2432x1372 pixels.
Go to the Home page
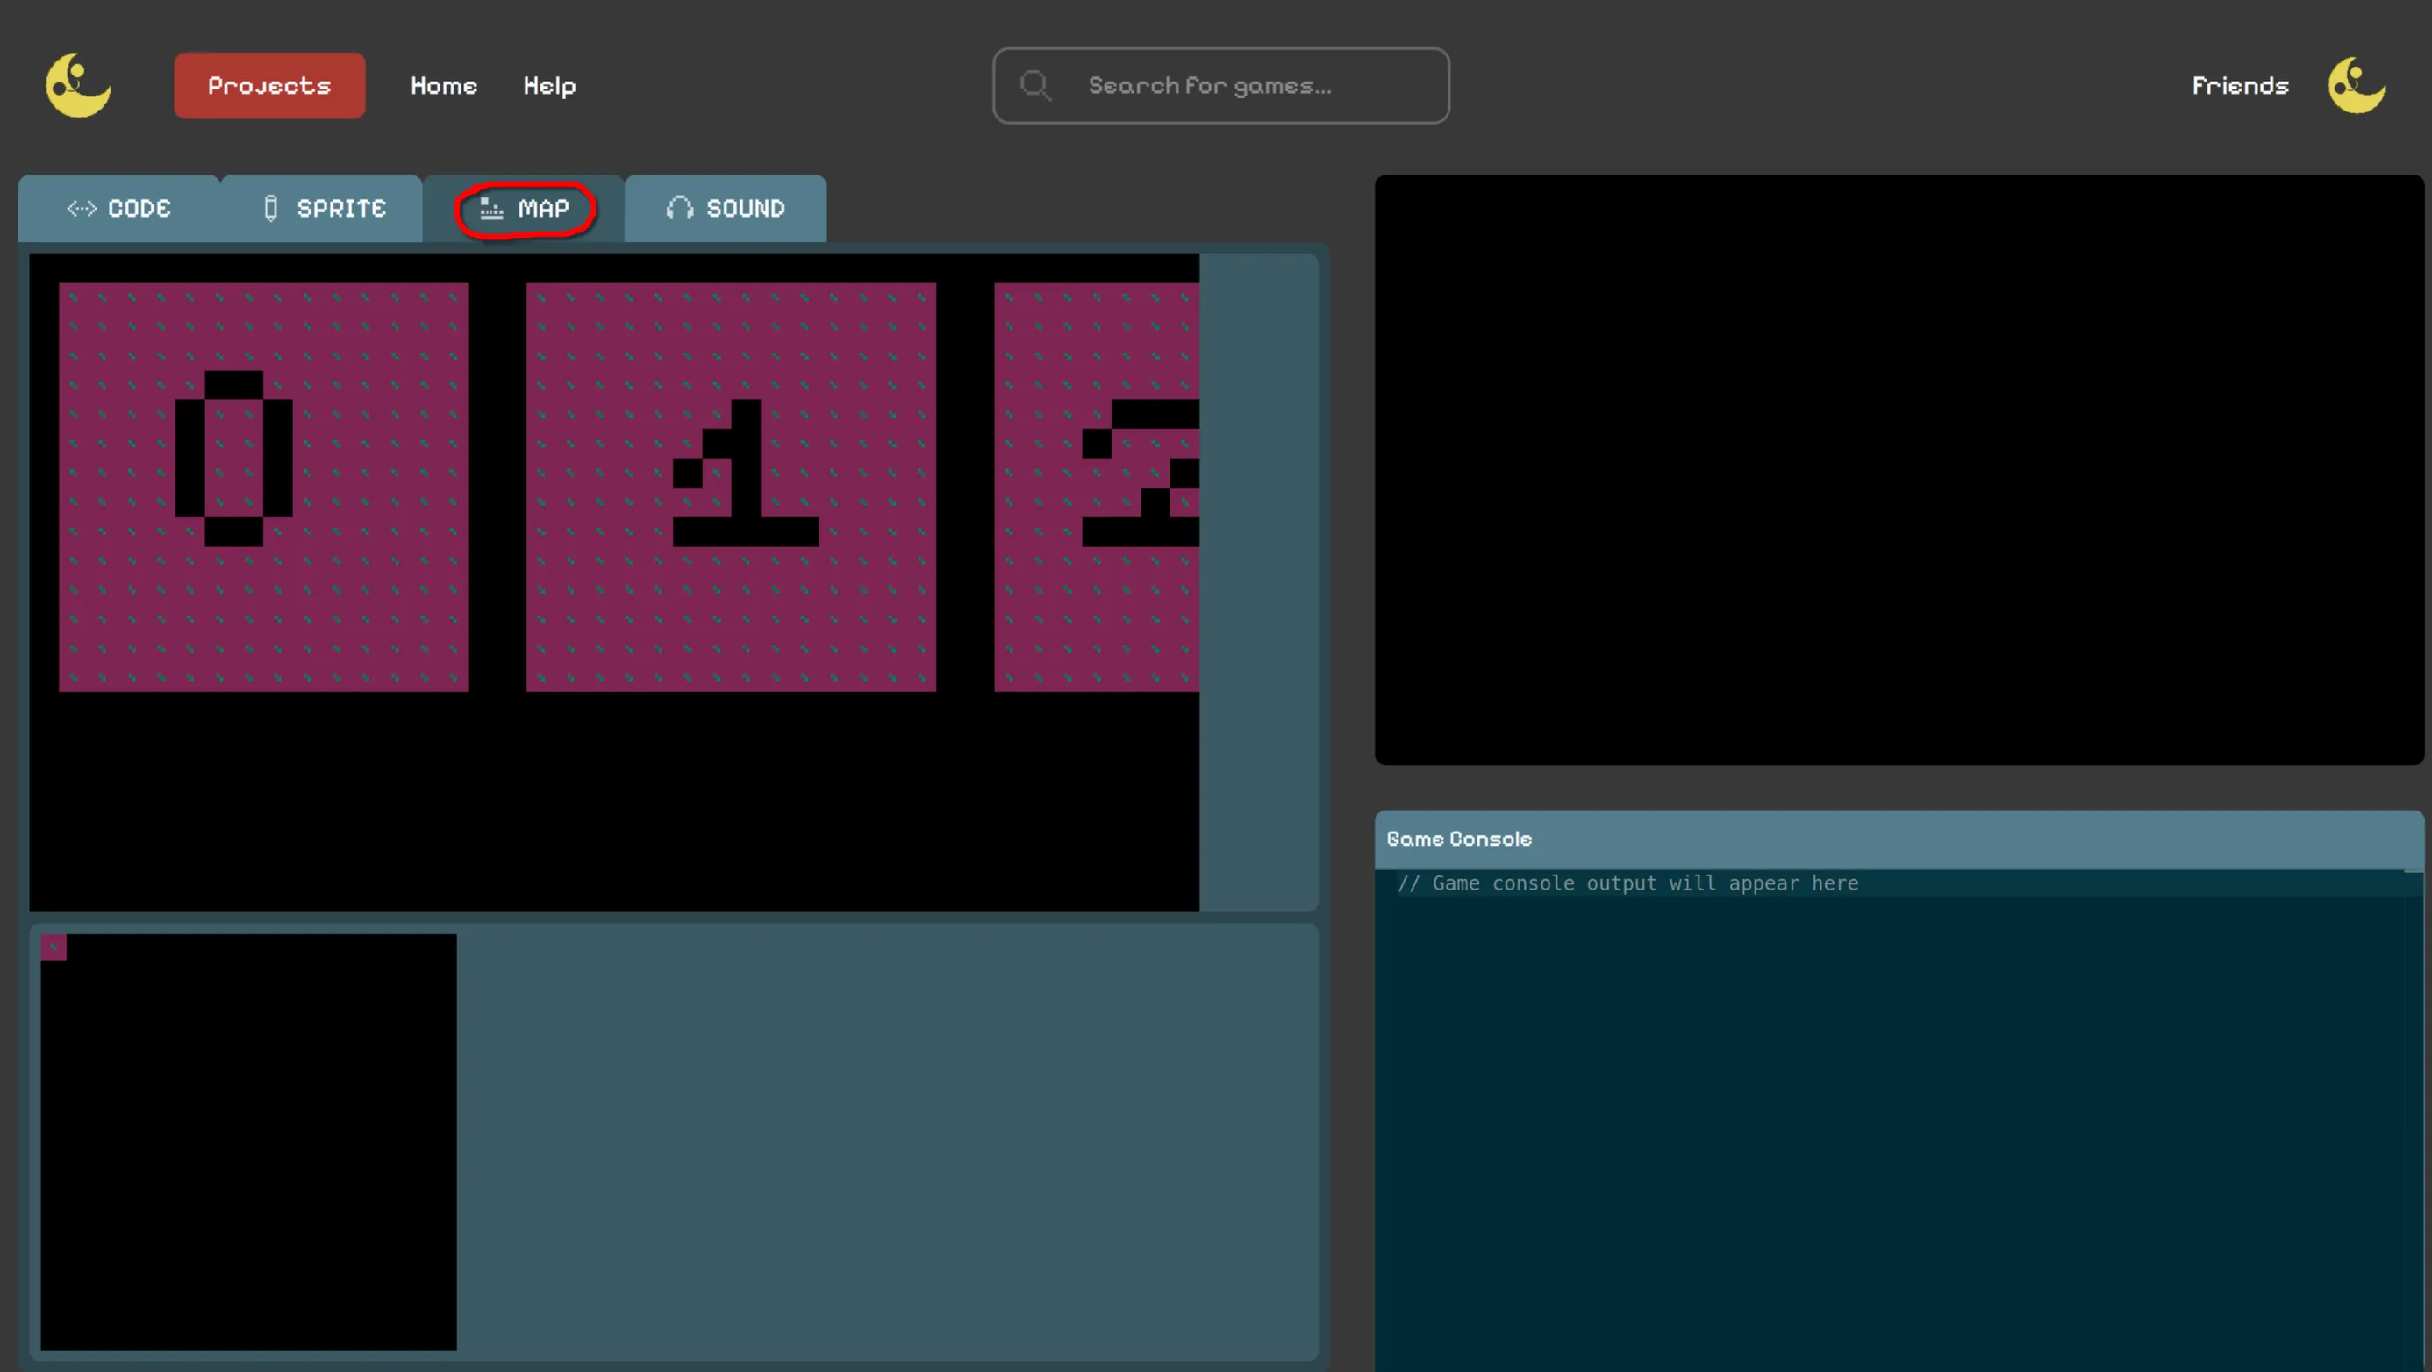point(444,86)
